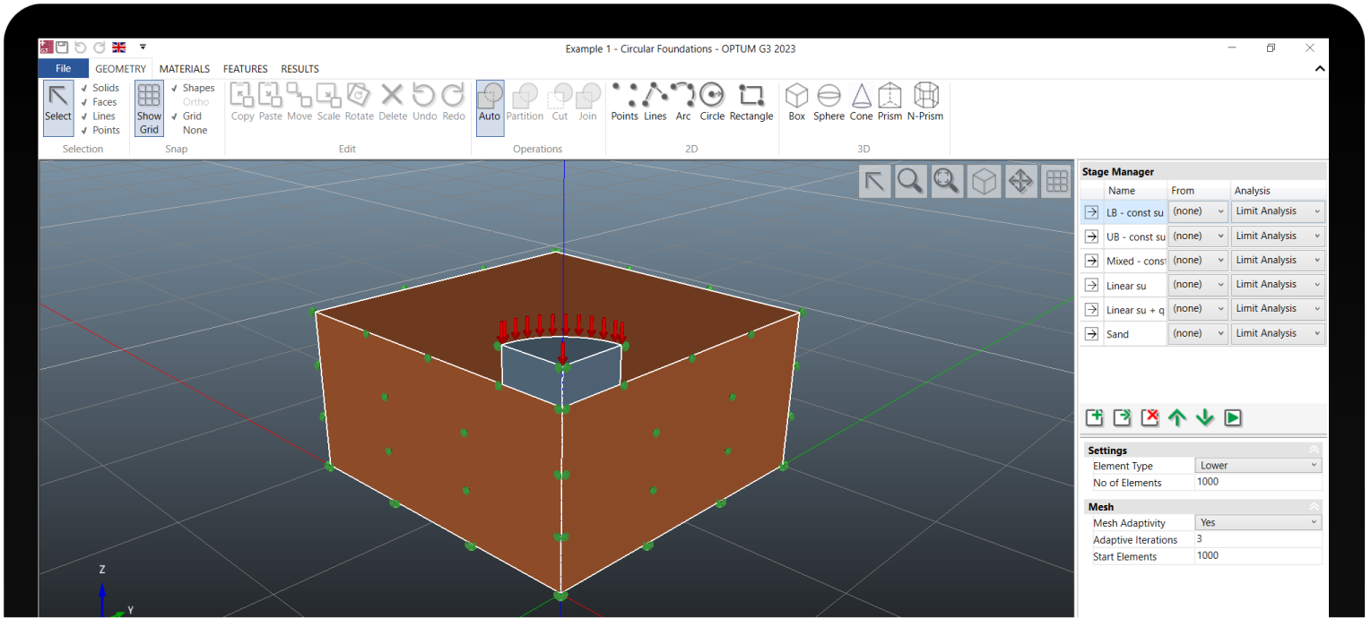
Task: Open the File menu
Action: tap(64, 69)
